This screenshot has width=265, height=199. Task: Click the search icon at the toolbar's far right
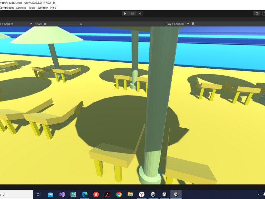tap(264, 14)
